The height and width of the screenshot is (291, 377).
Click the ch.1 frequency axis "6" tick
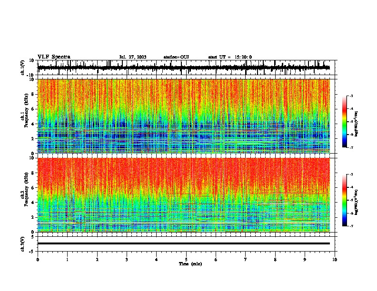click(33, 109)
